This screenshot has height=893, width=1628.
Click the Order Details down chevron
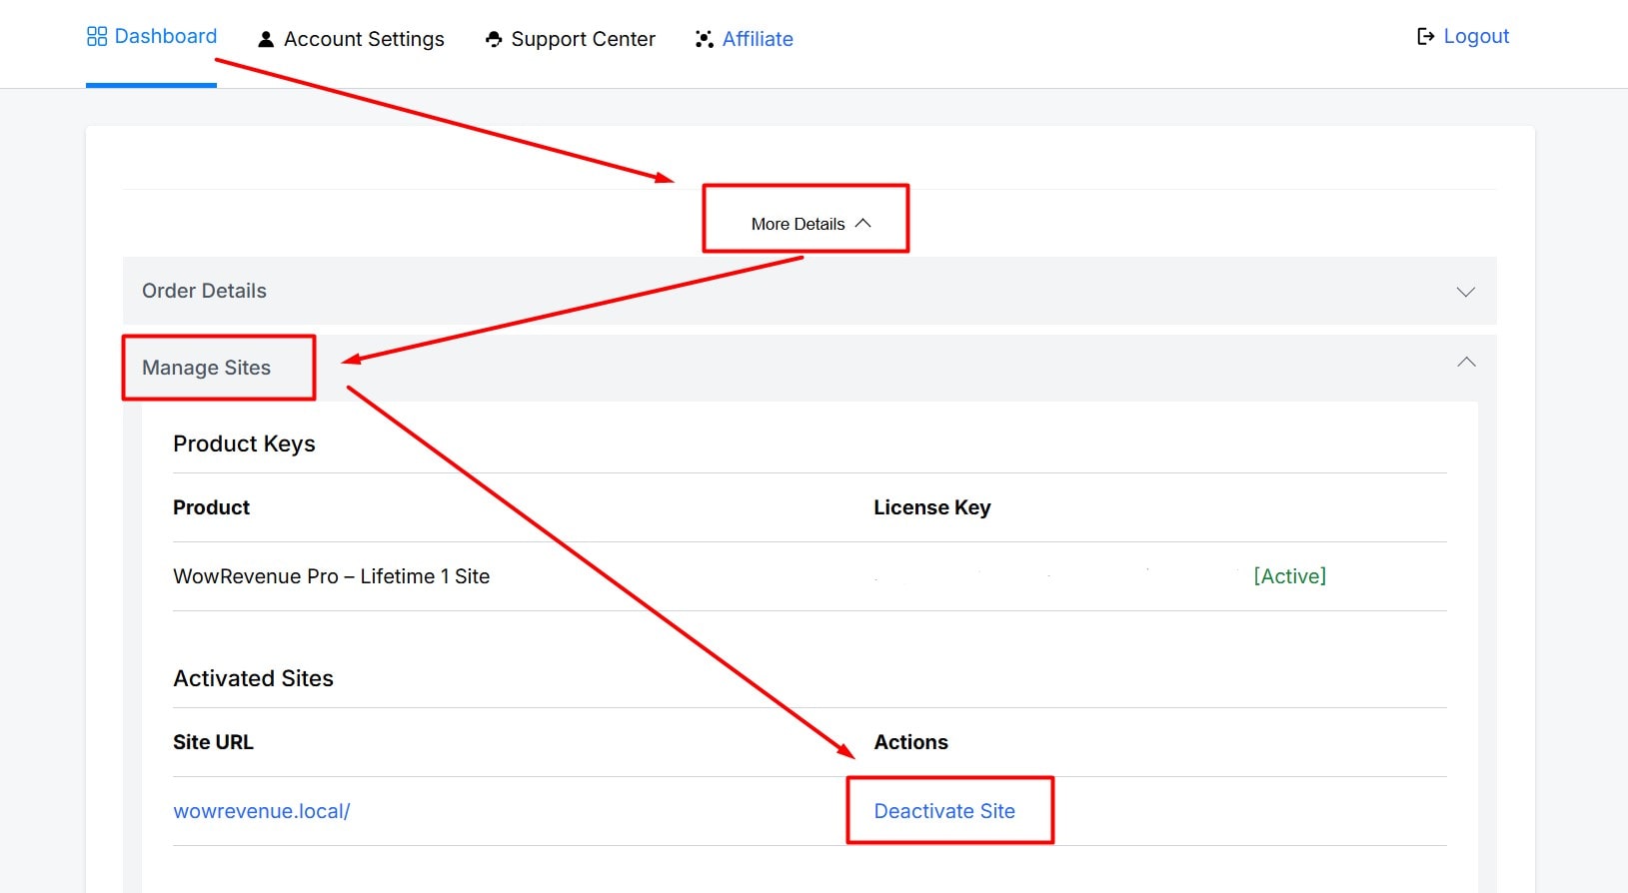1466,292
